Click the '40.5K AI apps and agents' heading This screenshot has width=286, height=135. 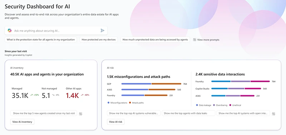pos(47,74)
